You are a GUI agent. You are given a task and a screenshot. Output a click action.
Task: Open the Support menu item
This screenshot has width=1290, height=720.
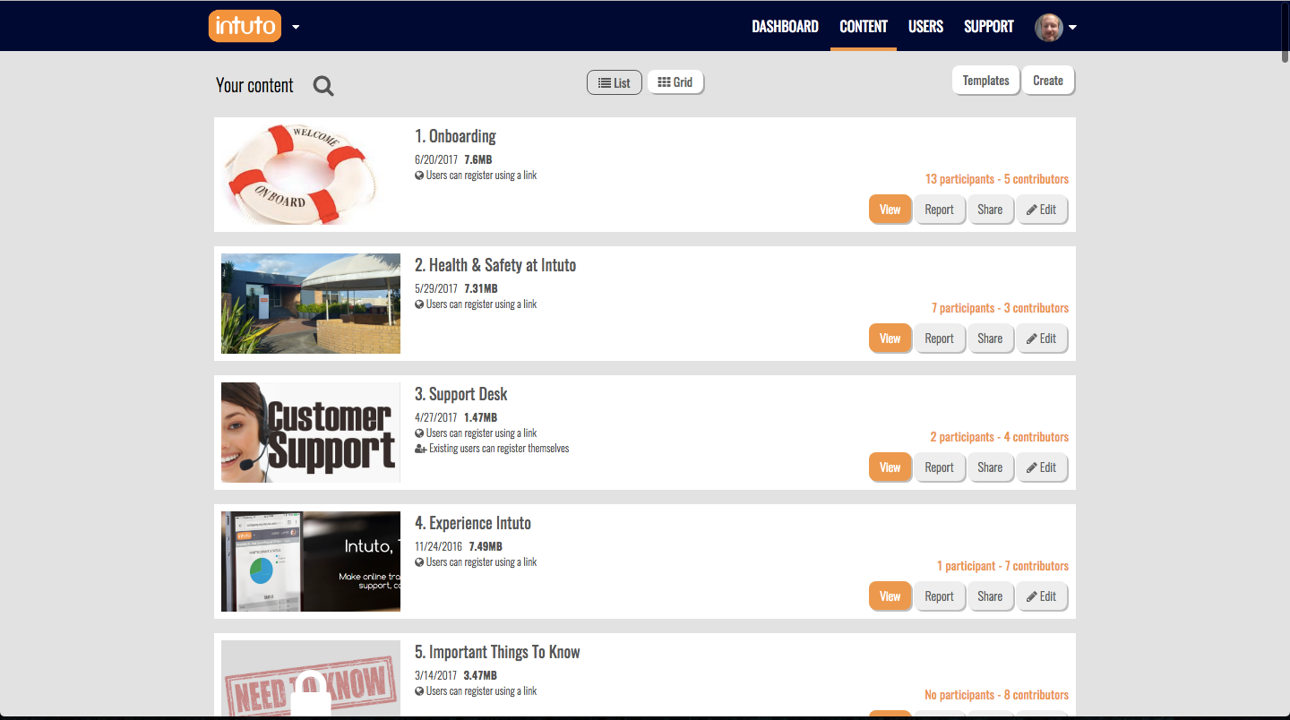(x=989, y=27)
